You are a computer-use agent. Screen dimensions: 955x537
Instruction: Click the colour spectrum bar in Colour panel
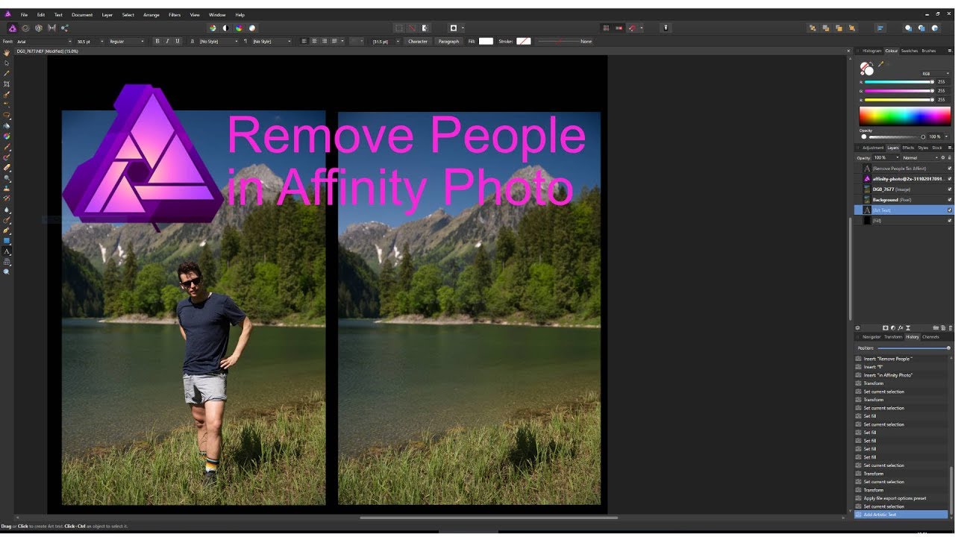click(x=905, y=116)
